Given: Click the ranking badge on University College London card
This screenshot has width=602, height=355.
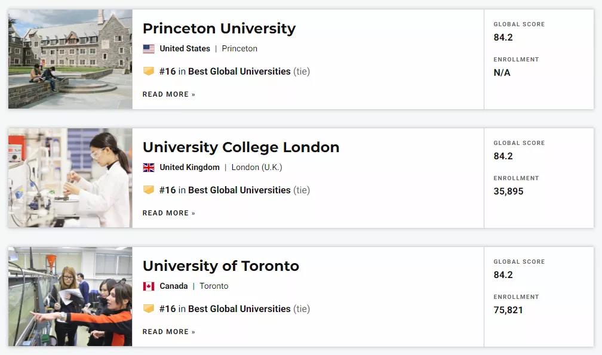Looking at the screenshot, I should pos(149,190).
